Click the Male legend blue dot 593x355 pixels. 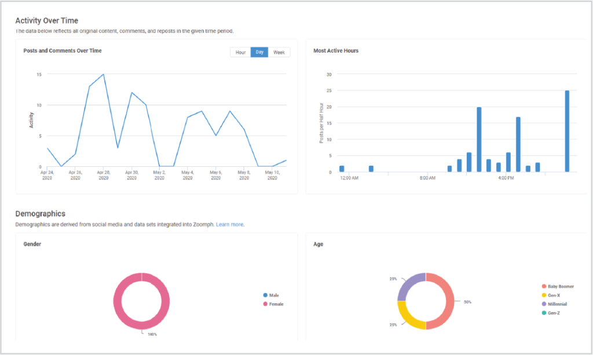point(265,295)
